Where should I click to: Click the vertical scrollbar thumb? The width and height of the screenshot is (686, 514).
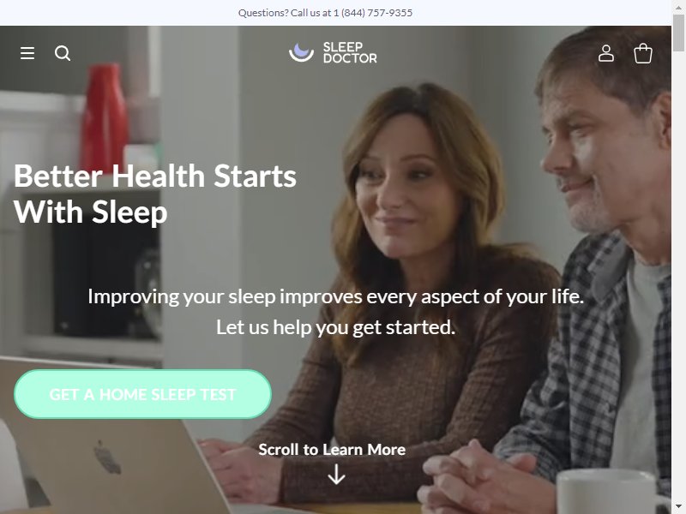coord(678,33)
